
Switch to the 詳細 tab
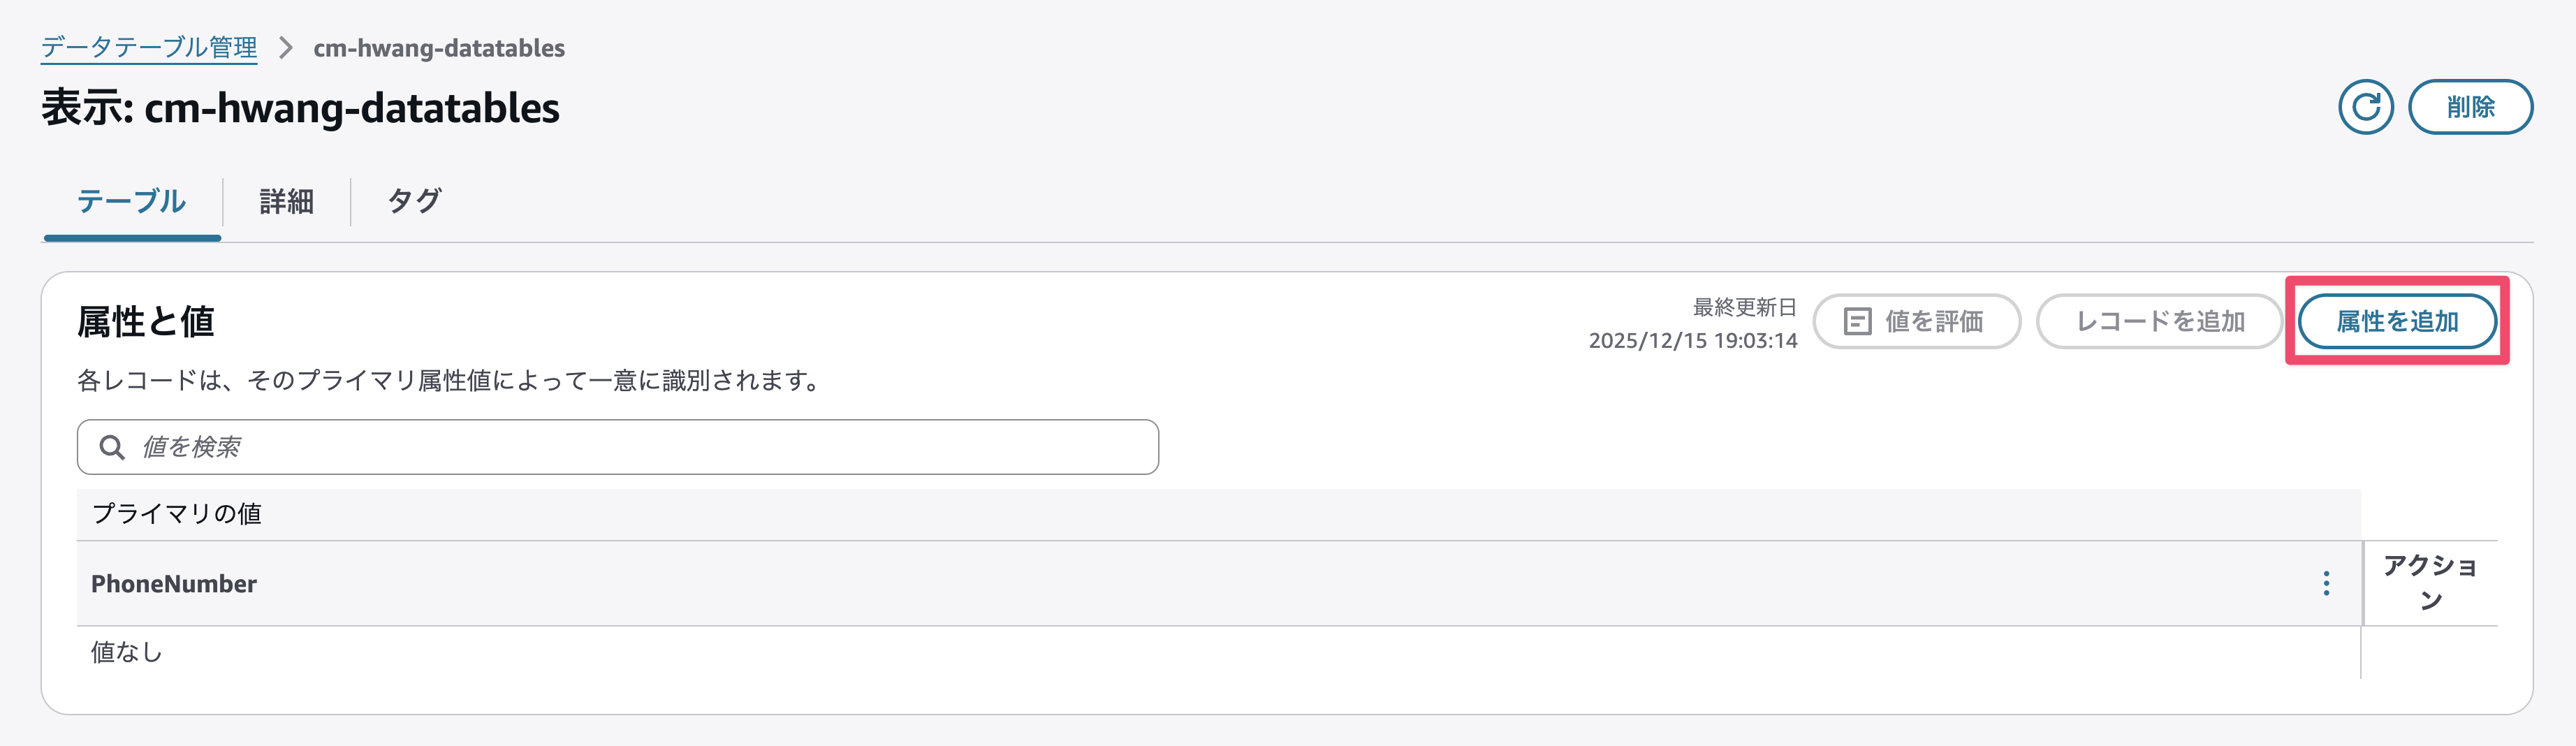pos(286,201)
